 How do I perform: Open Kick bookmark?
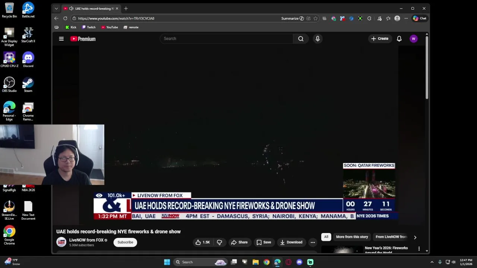pos(70,27)
